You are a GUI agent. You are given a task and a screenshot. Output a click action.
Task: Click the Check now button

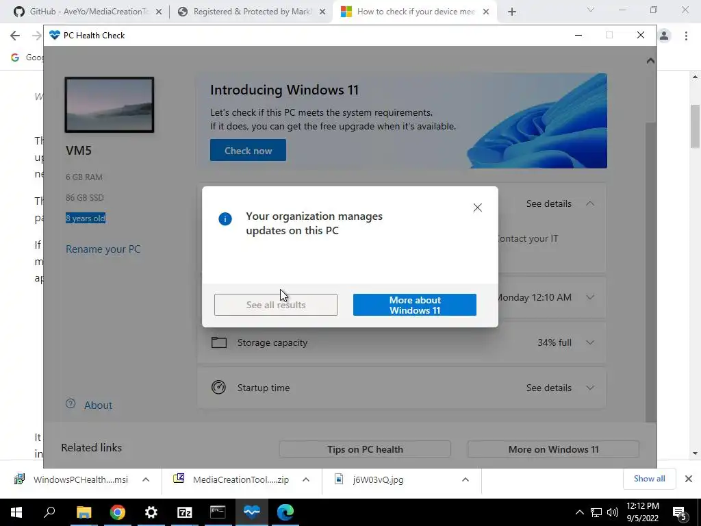coord(248,150)
